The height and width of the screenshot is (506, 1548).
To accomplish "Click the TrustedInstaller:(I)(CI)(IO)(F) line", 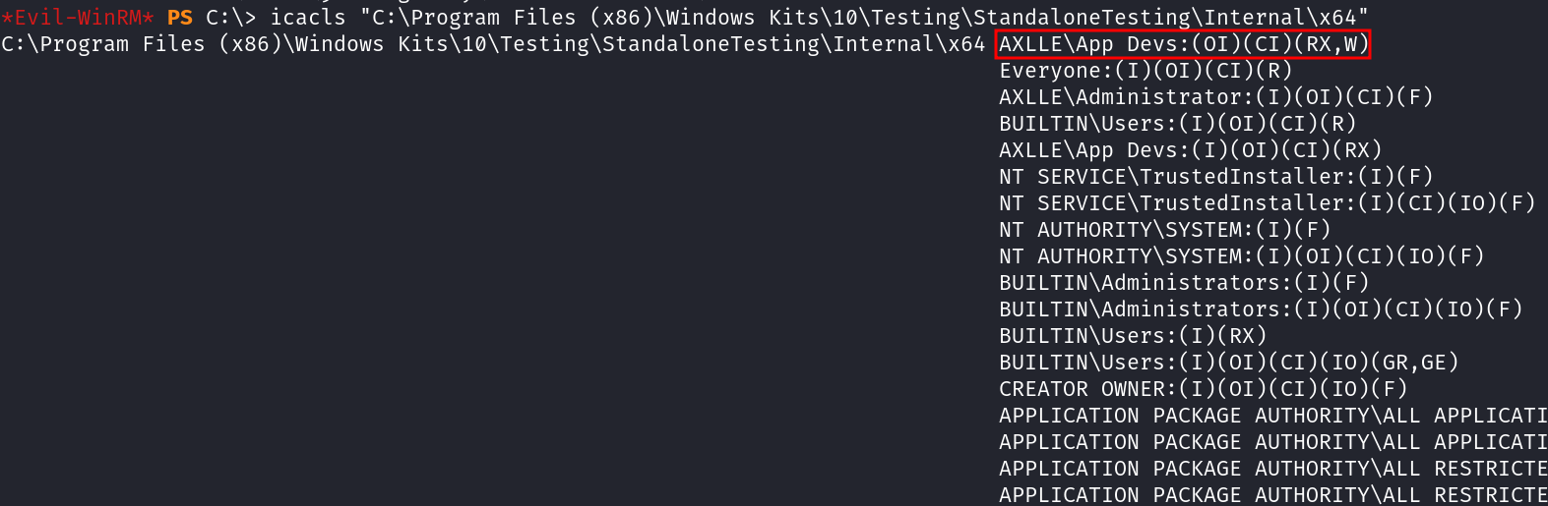I will 1267,203.
